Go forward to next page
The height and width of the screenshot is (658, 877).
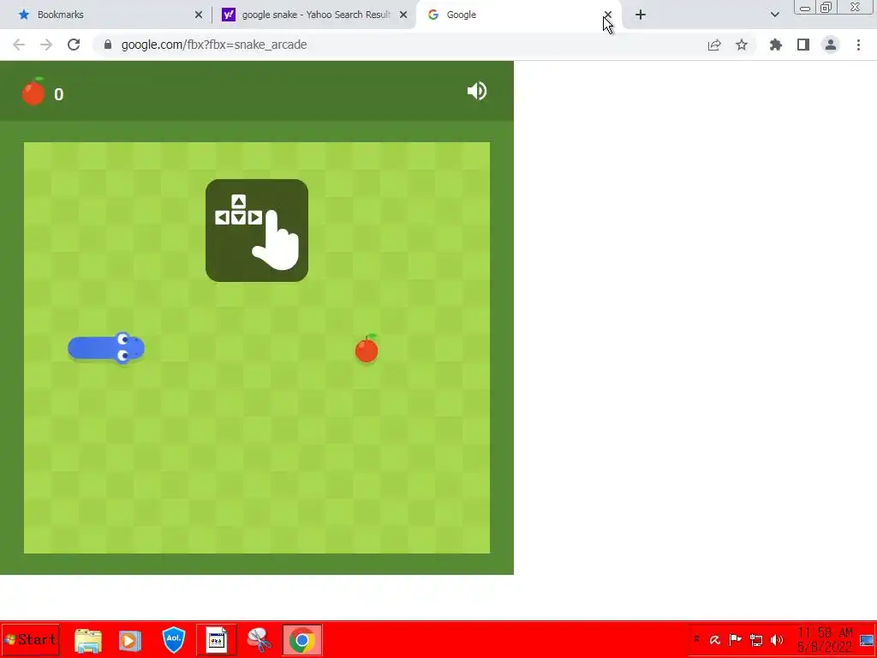click(46, 45)
